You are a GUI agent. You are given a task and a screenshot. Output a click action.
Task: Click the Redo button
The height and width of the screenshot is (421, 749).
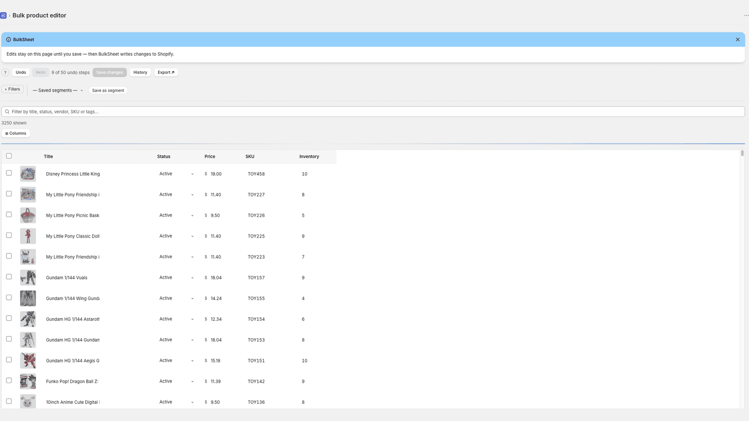point(41,73)
